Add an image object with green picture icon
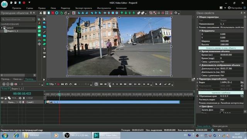 39,27
